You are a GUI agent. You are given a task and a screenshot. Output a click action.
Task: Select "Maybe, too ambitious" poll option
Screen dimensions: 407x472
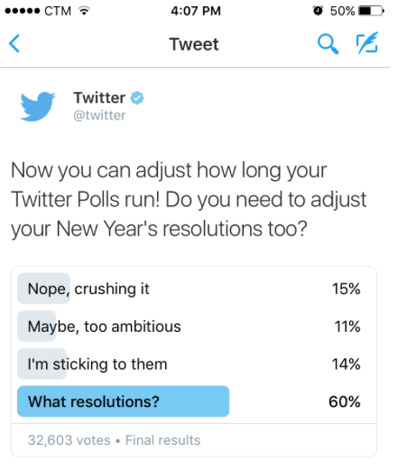pyautogui.click(x=194, y=326)
